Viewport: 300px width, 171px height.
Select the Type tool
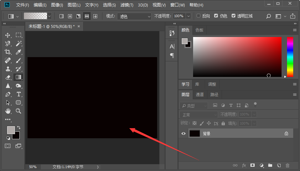click(18, 94)
